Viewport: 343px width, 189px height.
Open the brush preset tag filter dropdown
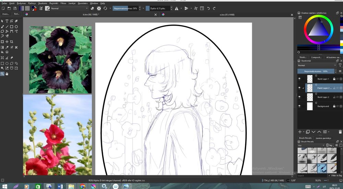(311, 146)
